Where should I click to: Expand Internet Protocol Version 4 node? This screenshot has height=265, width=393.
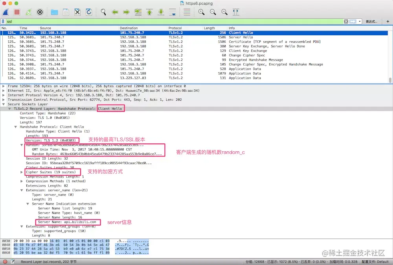tap(4, 95)
